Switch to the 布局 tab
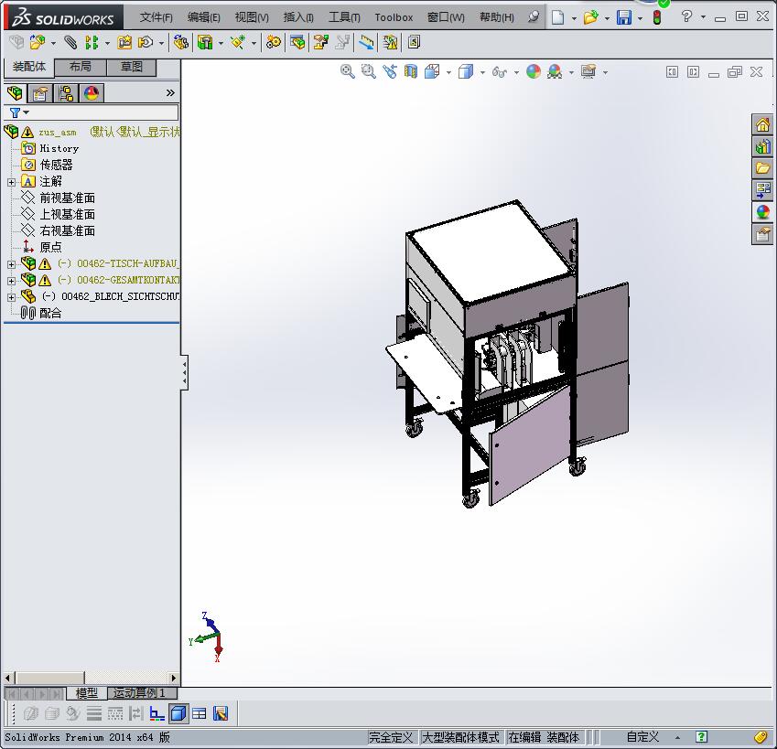777x749 pixels. [81, 67]
